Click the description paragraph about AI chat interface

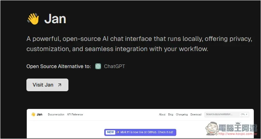coord(139,44)
